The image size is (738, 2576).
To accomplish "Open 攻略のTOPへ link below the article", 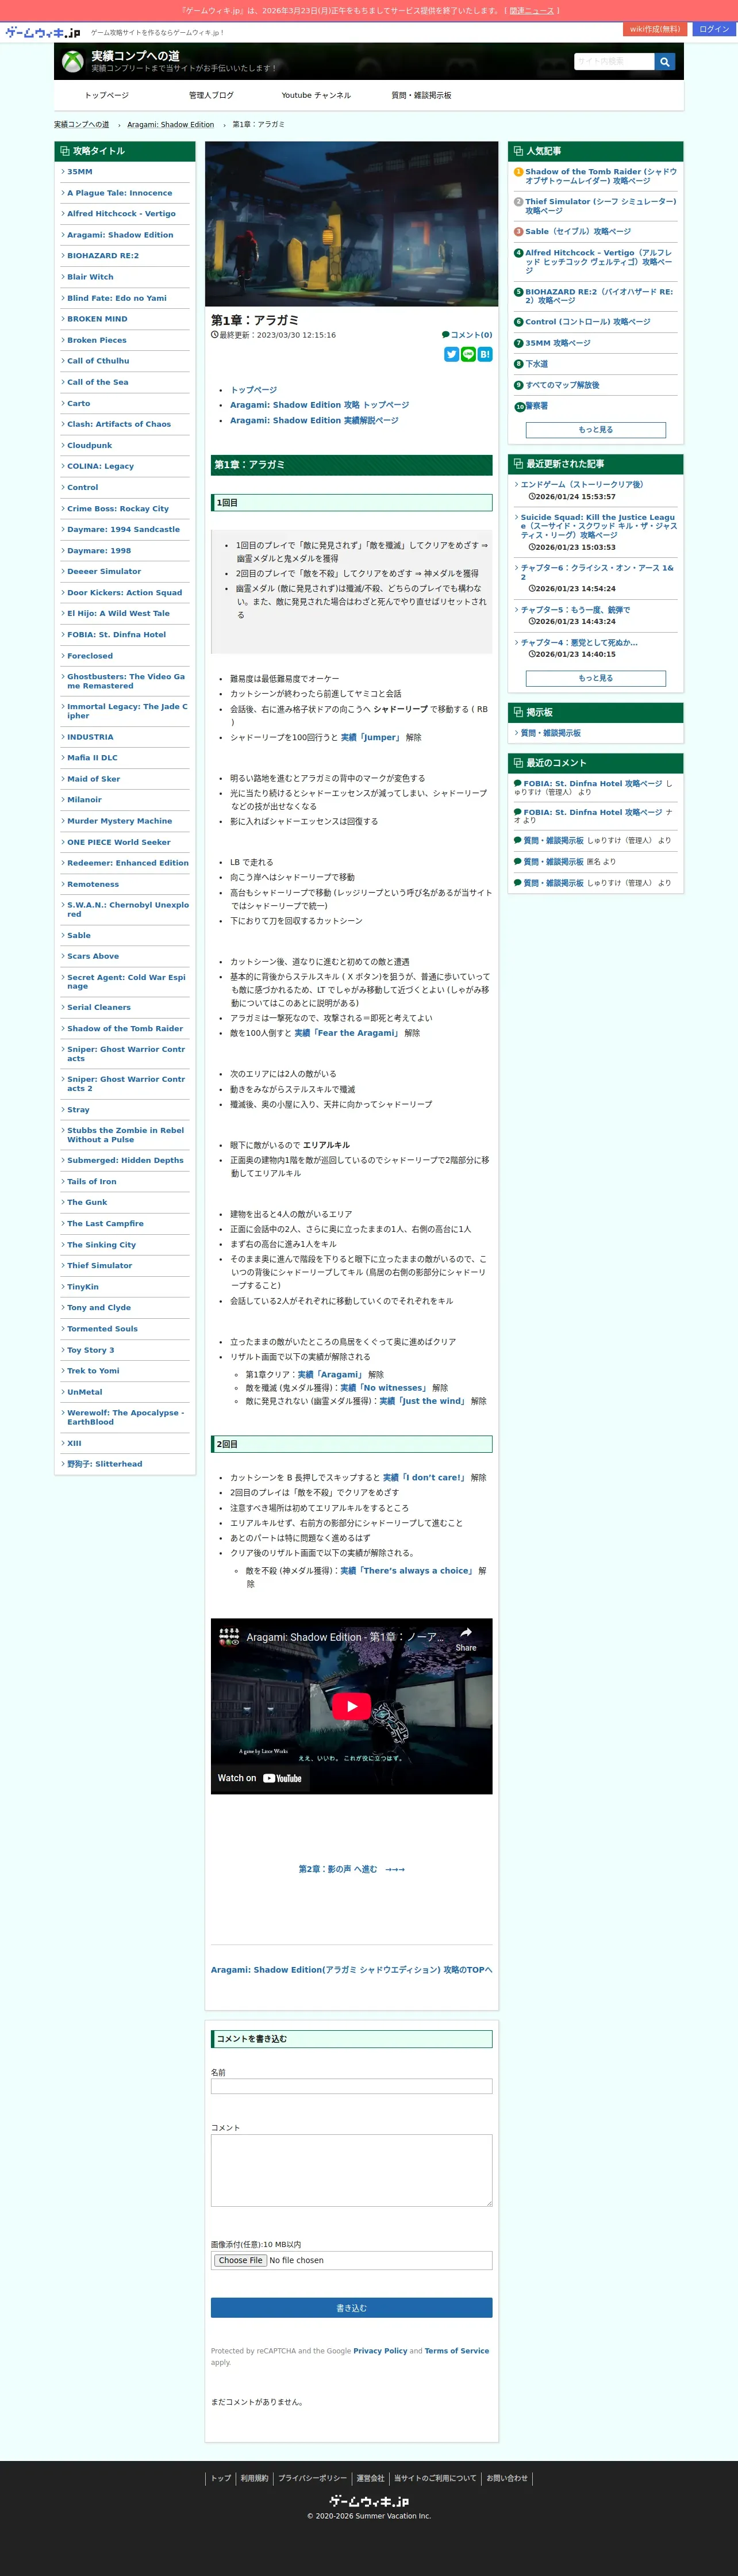I will (x=351, y=1970).
